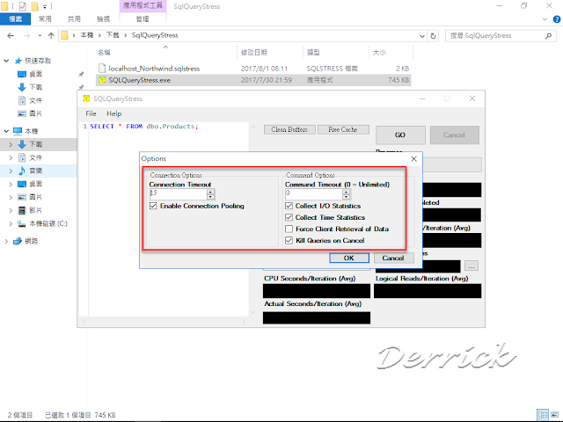Open the File menu in SQLQueryStress
Viewport: 563px width, 422px height.
click(x=91, y=113)
